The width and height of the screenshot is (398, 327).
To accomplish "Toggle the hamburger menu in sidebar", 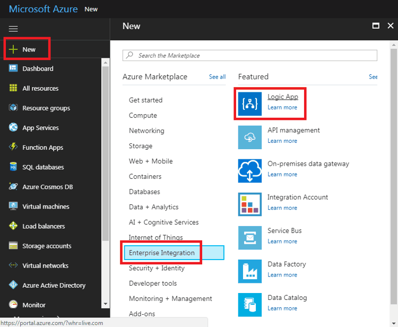I will (13, 29).
